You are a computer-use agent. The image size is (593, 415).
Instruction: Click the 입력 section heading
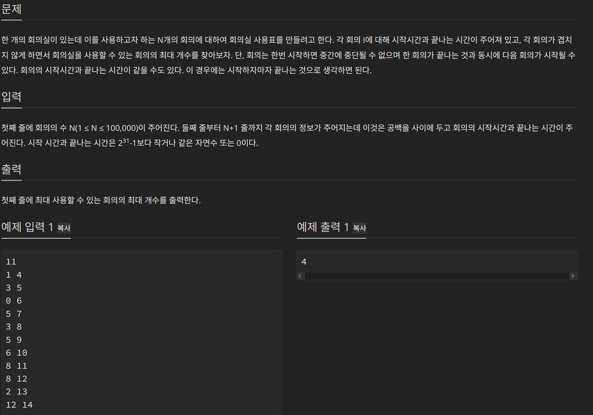11,97
